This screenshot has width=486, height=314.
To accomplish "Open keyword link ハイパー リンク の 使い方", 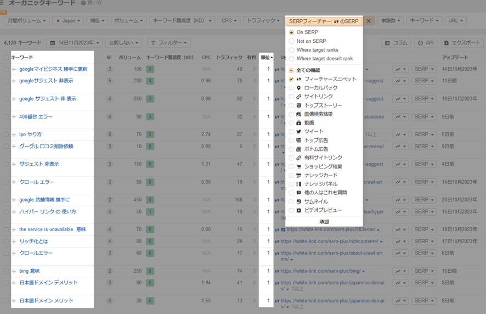I will pos(47,211).
